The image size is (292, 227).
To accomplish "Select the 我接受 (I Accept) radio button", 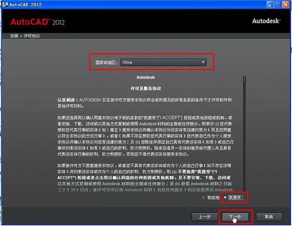I will [225, 197].
